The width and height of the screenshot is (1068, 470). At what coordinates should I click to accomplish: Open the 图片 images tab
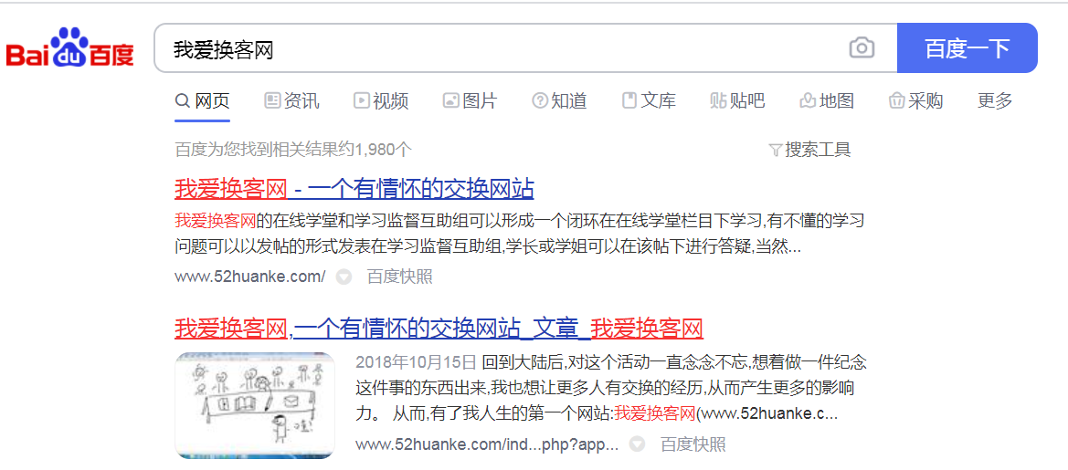(470, 101)
